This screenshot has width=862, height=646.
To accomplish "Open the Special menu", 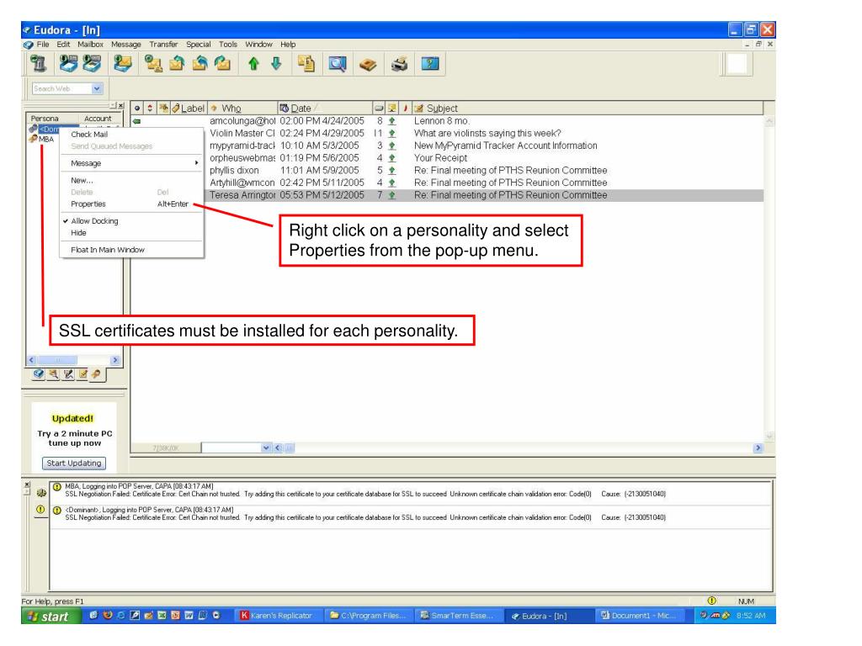I will 198,45.
